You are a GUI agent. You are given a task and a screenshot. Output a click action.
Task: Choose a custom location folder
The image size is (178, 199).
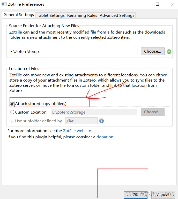tap(152, 112)
